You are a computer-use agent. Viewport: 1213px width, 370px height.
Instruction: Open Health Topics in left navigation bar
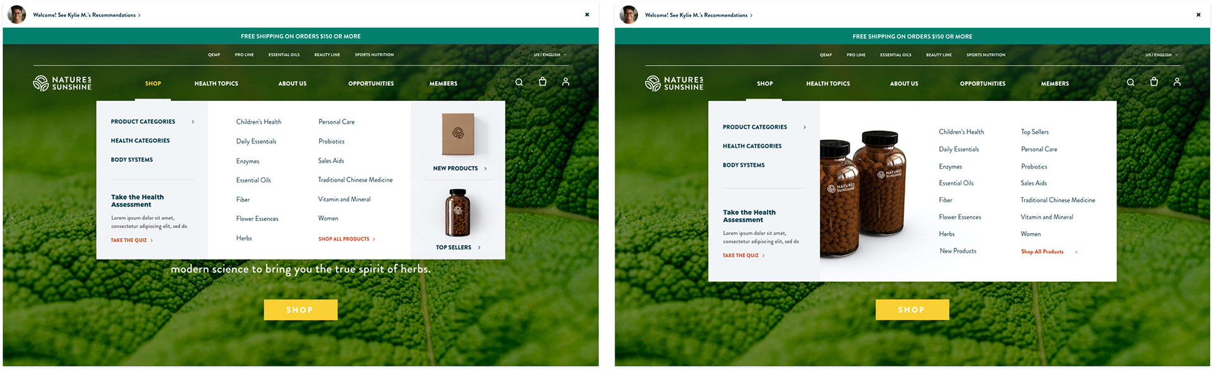(x=216, y=83)
